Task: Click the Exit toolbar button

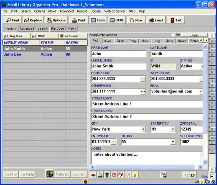Action: click(x=176, y=20)
